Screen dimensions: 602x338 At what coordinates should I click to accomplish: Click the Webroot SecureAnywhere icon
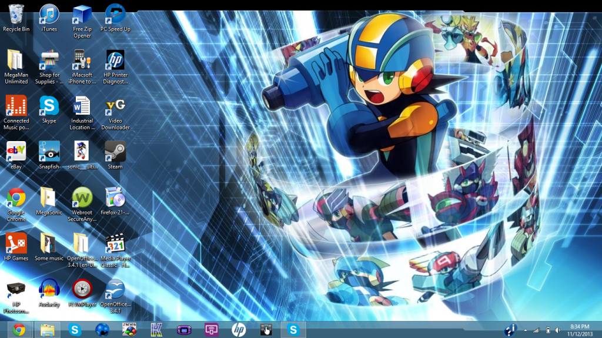point(82,205)
